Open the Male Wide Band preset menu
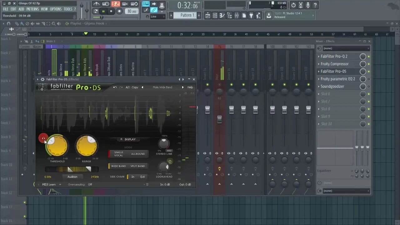The image size is (400, 225). point(162,87)
